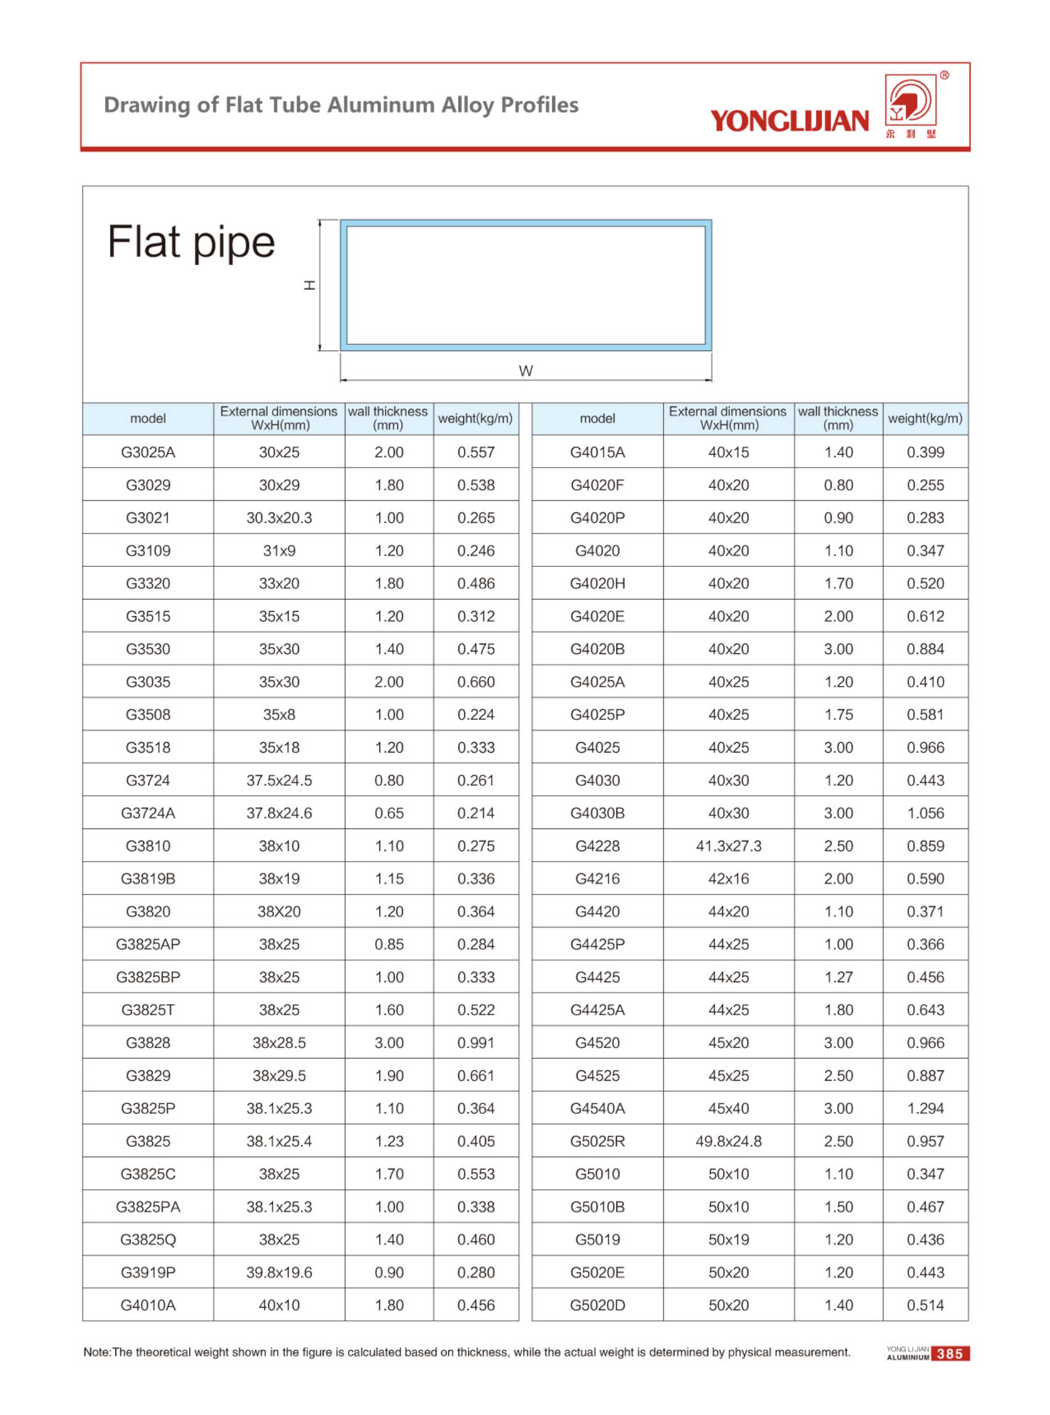Viewport: 1050px width, 1415px height.
Task: Click the YONGLIJIAN red brand name
Action: (x=790, y=121)
